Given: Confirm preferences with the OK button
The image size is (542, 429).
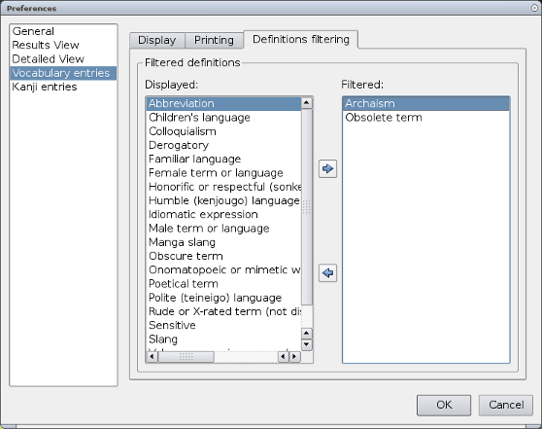Looking at the screenshot, I should [444, 405].
